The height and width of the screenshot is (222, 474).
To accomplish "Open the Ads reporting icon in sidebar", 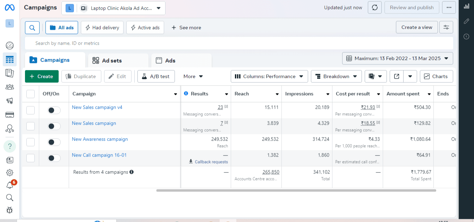I will [10, 73].
